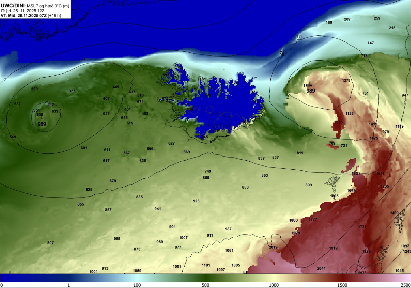This screenshot has width=411, height=288.
Task: Click the 1411 value
Action: pos(373,124)
